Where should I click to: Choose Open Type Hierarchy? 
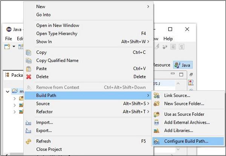pos(56,33)
